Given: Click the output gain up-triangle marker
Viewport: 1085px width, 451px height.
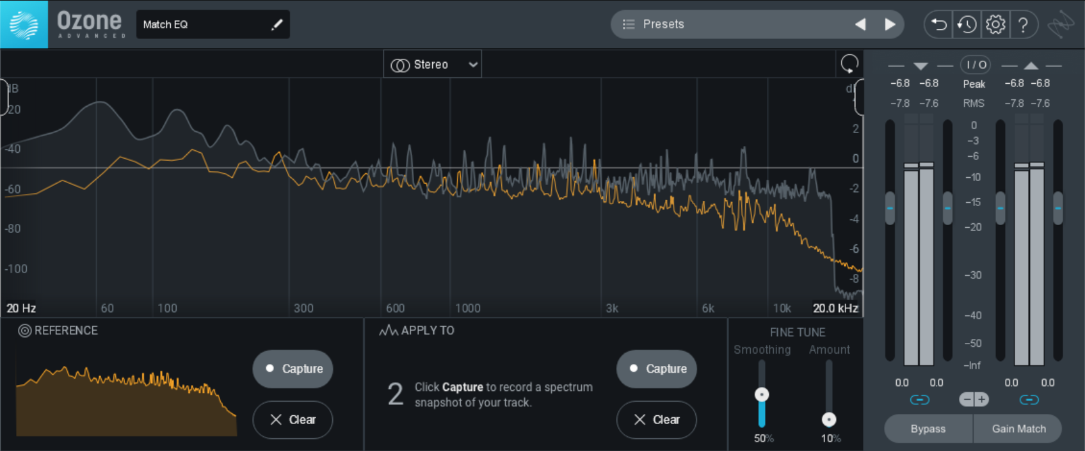Looking at the screenshot, I should pyautogui.click(x=1031, y=66).
